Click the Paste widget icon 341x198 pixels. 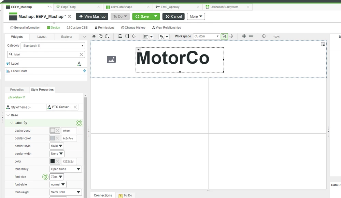(108, 36)
